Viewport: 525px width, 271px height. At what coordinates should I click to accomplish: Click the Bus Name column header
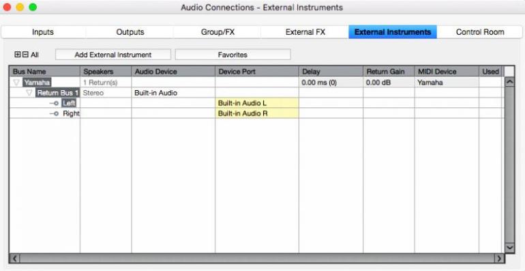point(44,72)
